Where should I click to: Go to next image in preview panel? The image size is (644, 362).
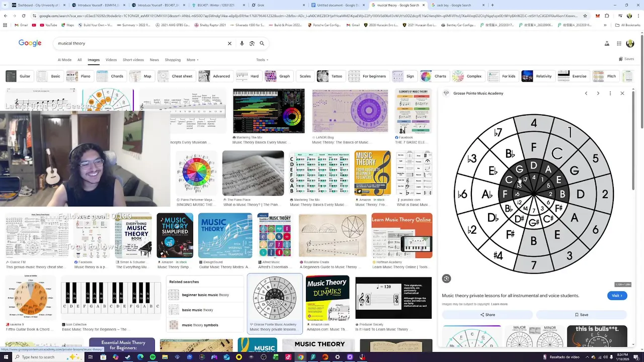coord(598,93)
